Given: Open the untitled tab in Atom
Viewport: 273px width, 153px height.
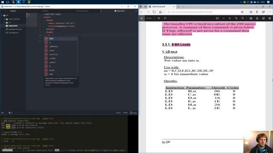Looking at the screenshot, I should (45, 11).
